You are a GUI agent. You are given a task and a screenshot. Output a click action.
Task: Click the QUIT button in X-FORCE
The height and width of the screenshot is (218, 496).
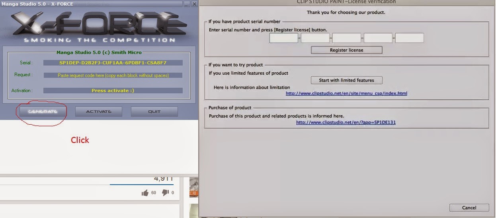point(154,112)
